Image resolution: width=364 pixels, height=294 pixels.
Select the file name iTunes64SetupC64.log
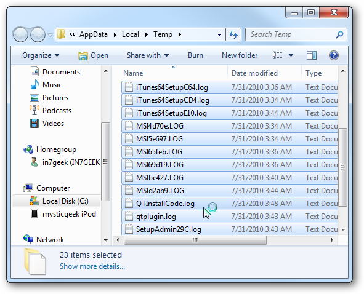[x=172, y=87]
